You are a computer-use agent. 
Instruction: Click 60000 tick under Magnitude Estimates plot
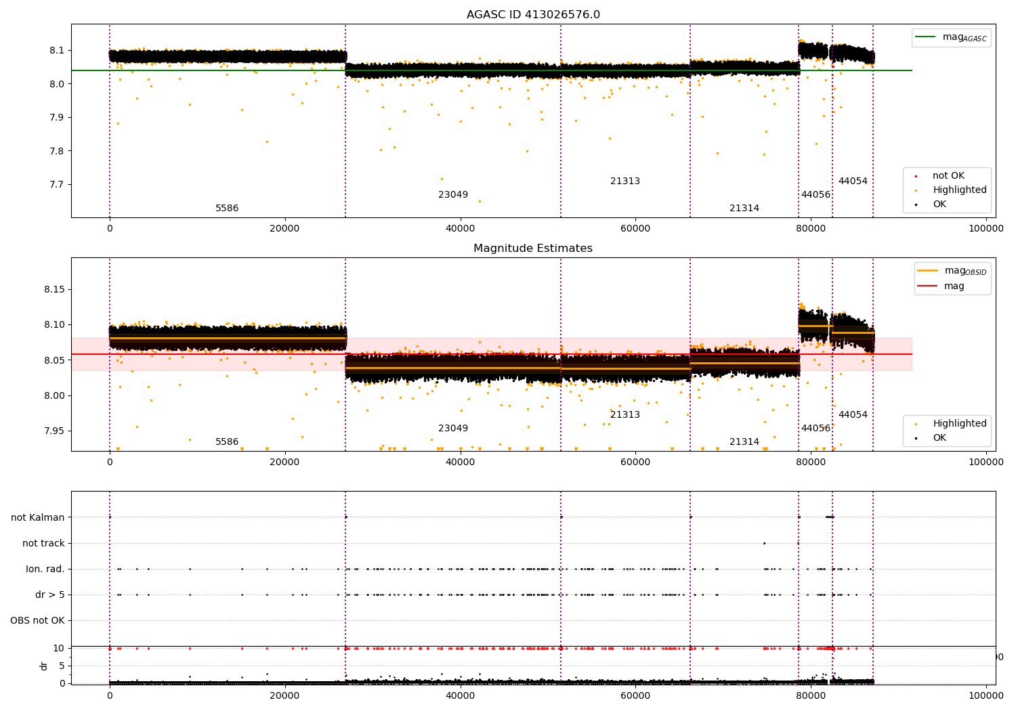coord(635,462)
